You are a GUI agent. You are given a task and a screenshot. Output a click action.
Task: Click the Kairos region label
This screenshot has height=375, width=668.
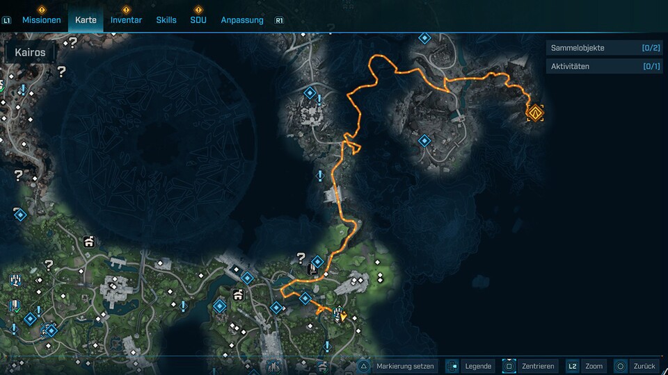pyautogui.click(x=30, y=52)
